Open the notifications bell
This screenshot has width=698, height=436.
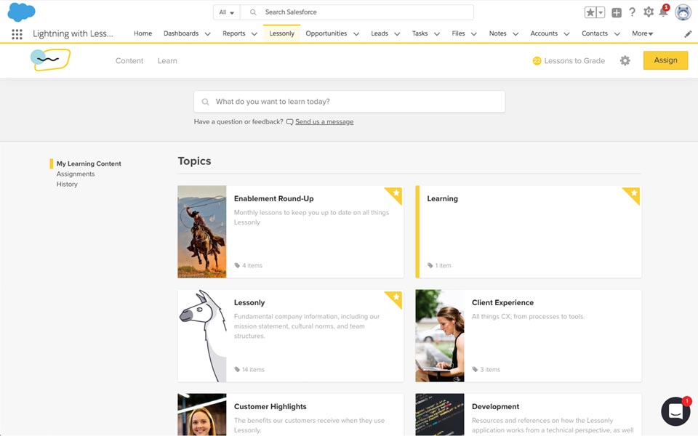point(663,12)
